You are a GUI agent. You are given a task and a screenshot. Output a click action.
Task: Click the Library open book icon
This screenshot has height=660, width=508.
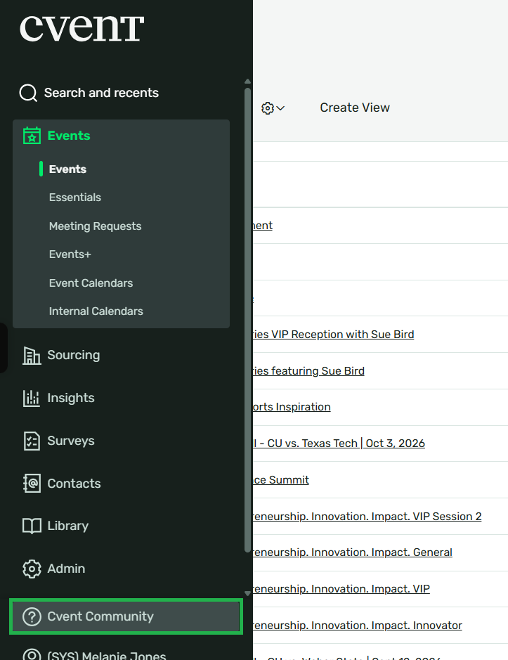tap(32, 526)
